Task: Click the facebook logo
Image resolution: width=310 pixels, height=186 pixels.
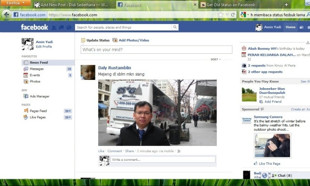Action: 34,27
